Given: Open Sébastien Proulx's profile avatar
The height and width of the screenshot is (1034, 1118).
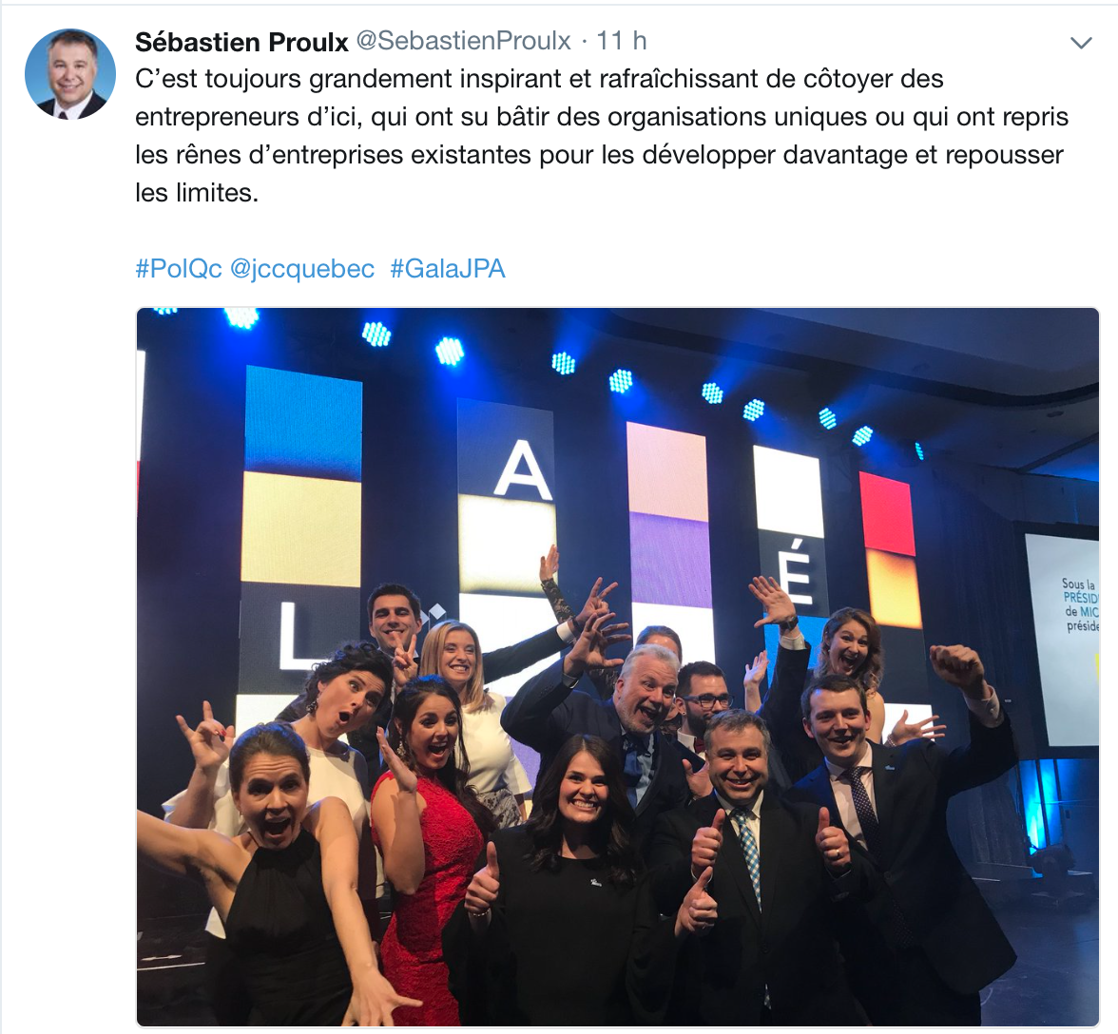Looking at the screenshot, I should tap(70, 73).
